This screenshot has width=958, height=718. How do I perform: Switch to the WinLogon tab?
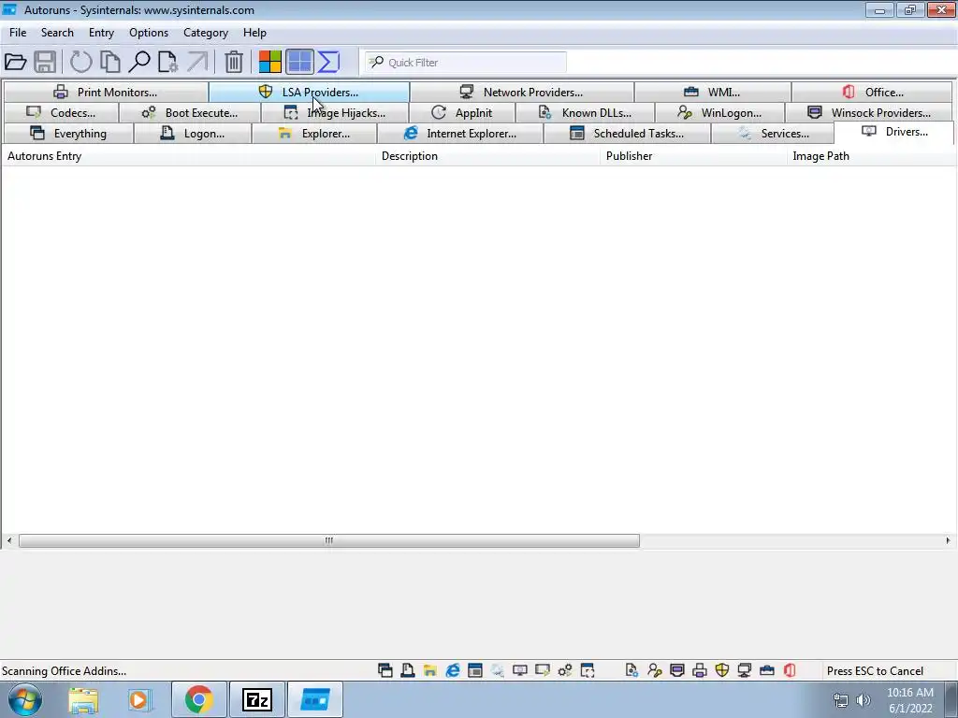[719, 113]
